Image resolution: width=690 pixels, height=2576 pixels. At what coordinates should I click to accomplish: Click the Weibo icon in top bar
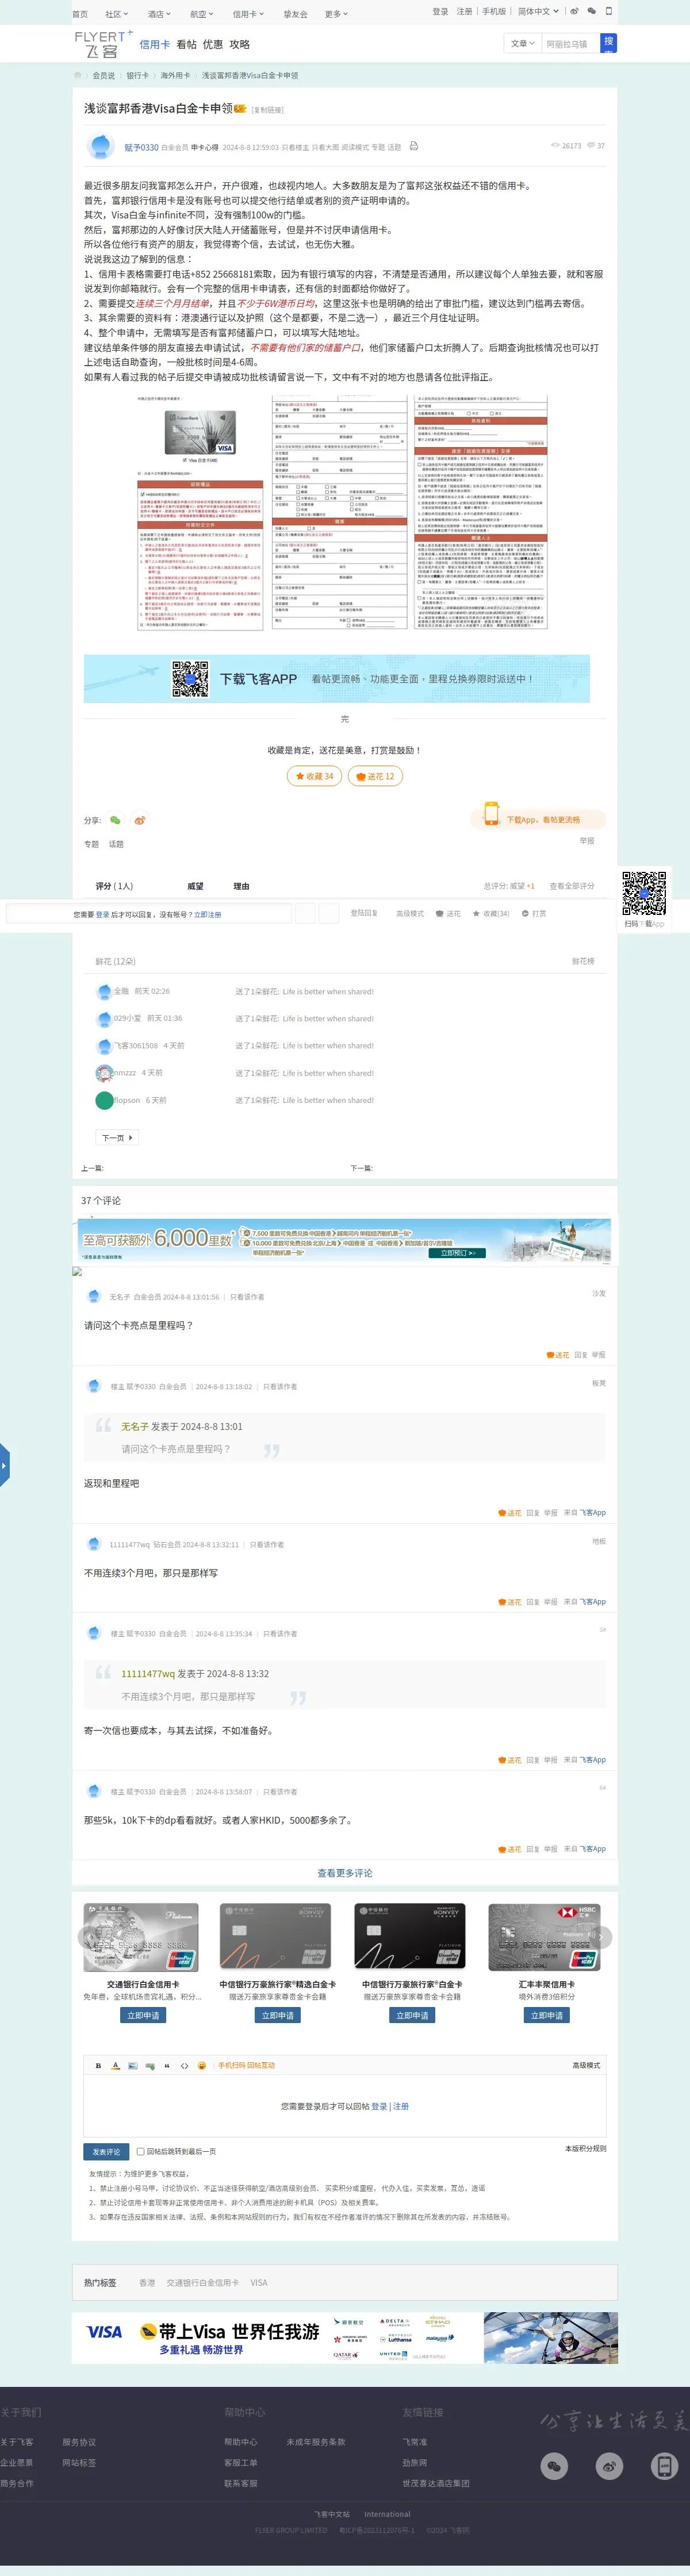point(575,11)
